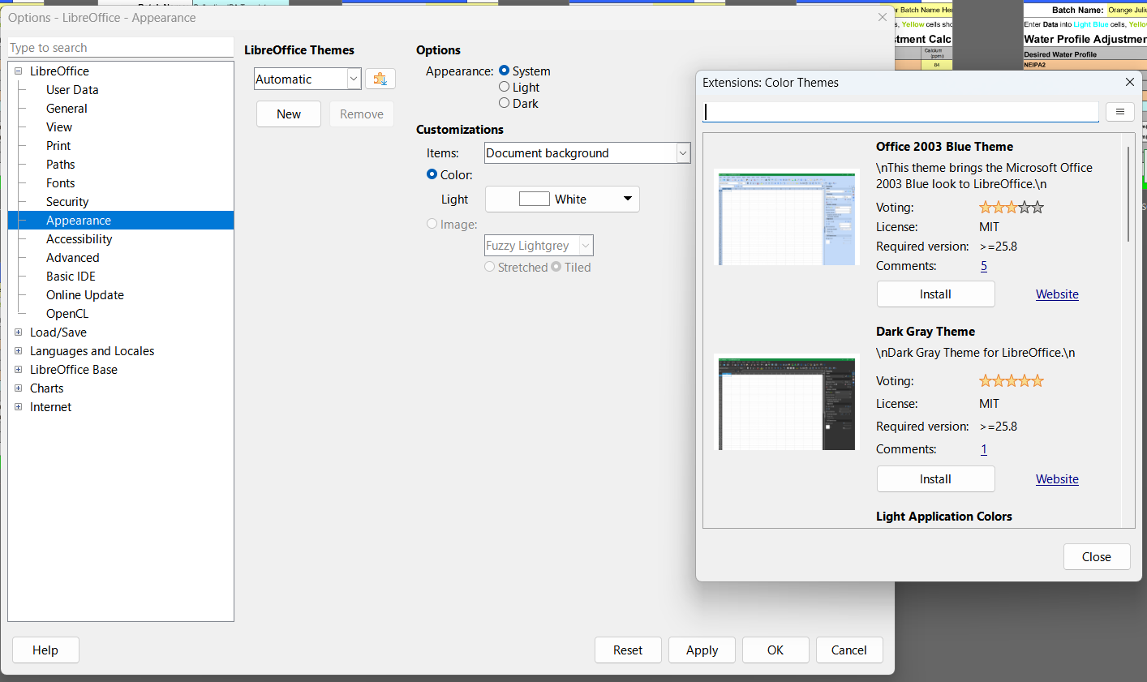Screen dimensions: 1147x682
Task: Click OK in Options dialog
Action: coord(775,650)
